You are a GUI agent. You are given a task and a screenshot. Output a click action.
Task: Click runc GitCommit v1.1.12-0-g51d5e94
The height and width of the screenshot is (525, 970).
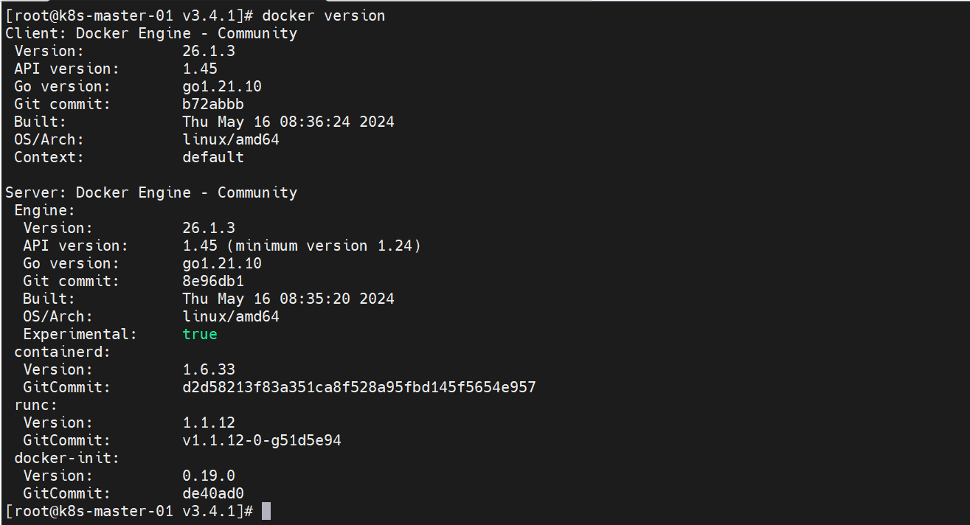[x=262, y=440]
